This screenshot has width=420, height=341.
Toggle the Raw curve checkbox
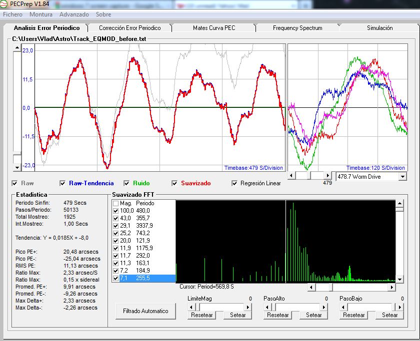pos(14,183)
